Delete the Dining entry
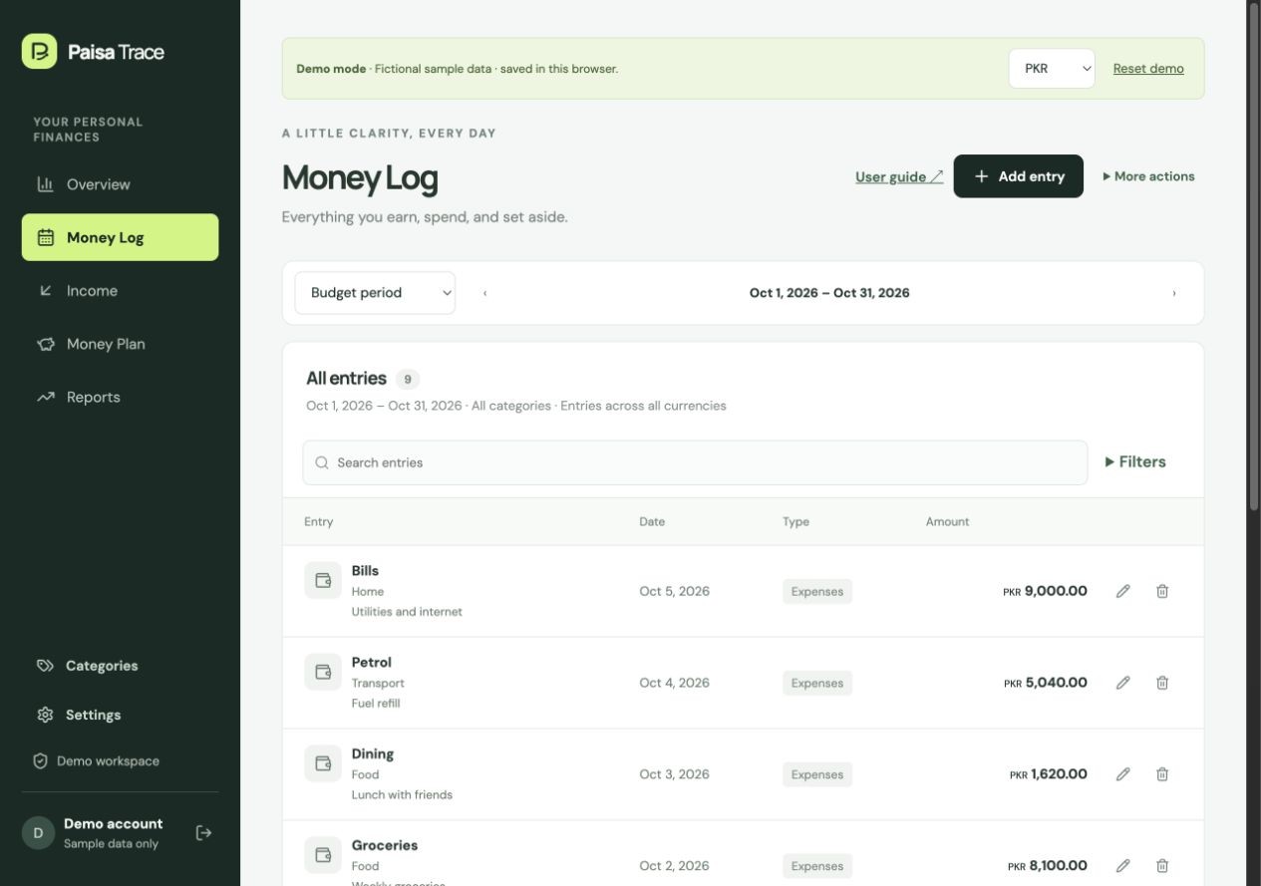 point(1162,774)
